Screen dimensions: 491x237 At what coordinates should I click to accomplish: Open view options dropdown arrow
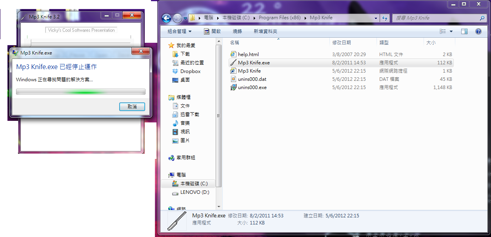pos(451,31)
